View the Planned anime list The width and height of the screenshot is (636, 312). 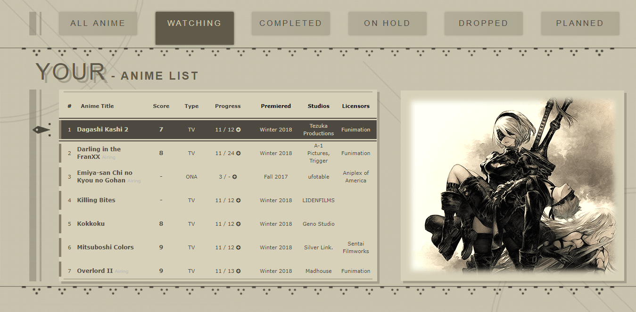tap(580, 23)
